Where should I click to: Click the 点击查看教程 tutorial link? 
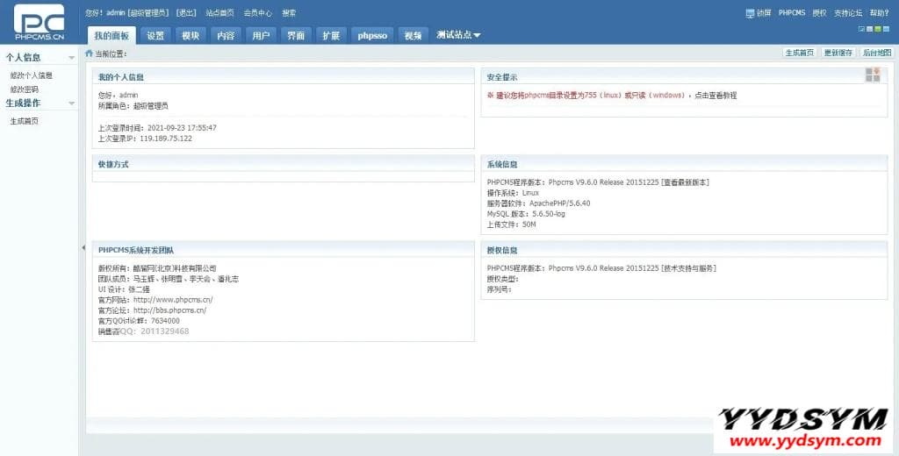click(716, 95)
